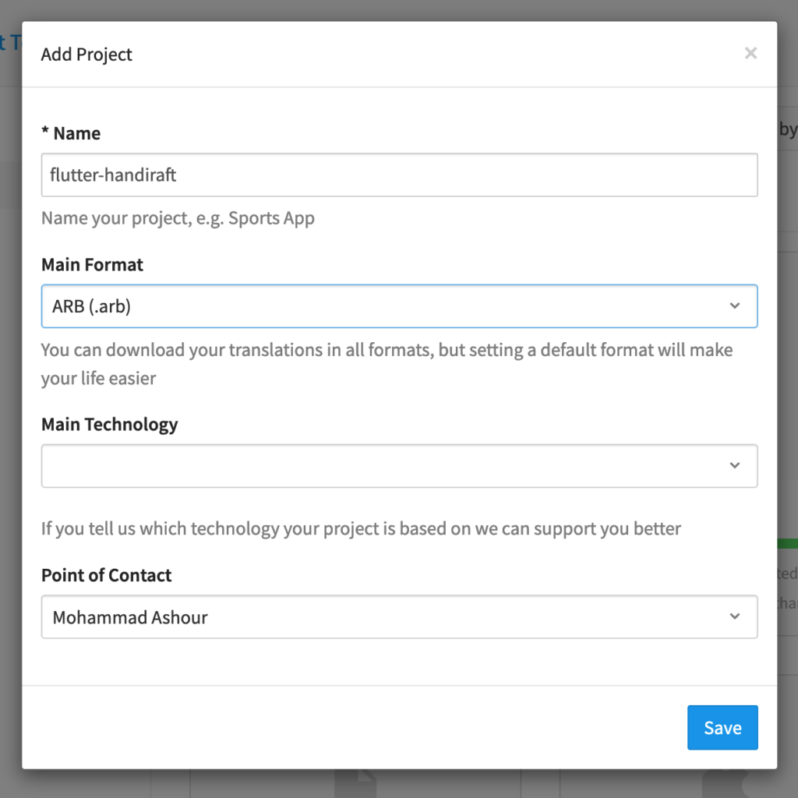
Task: Click the Point of Contact label
Action: point(106,575)
